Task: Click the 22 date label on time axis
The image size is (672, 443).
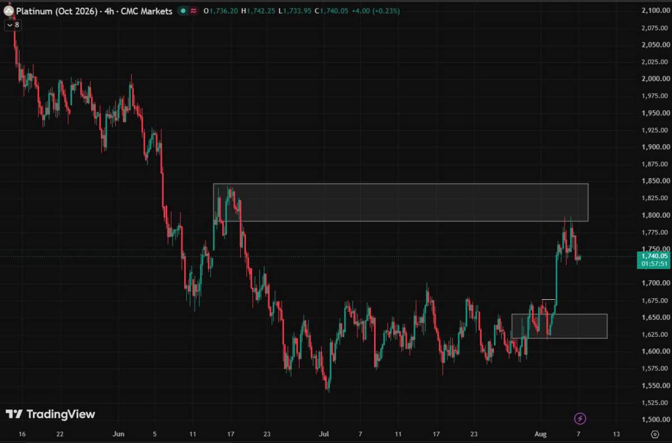Action: click(60, 433)
